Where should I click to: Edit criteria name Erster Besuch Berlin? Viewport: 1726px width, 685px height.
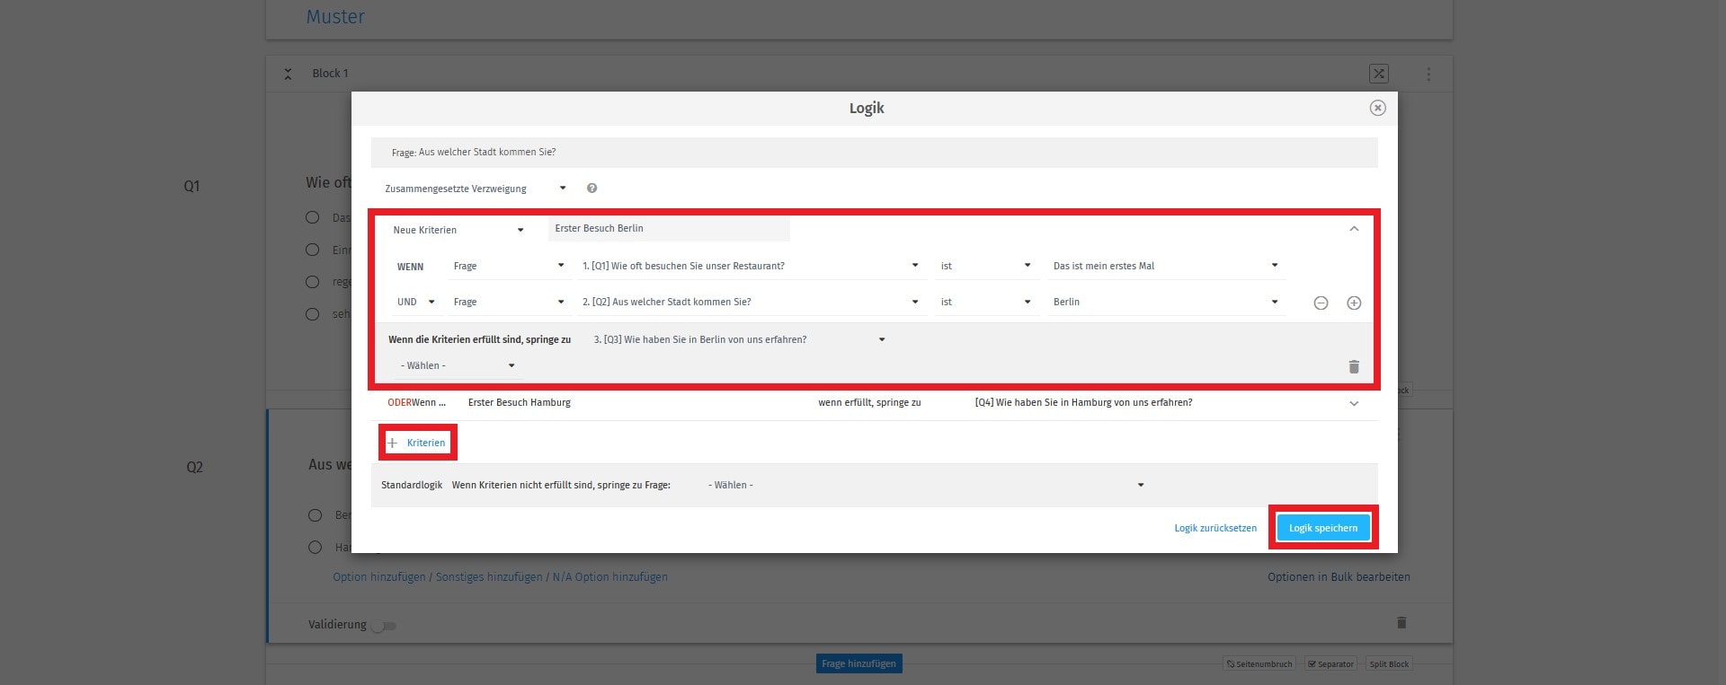click(669, 228)
